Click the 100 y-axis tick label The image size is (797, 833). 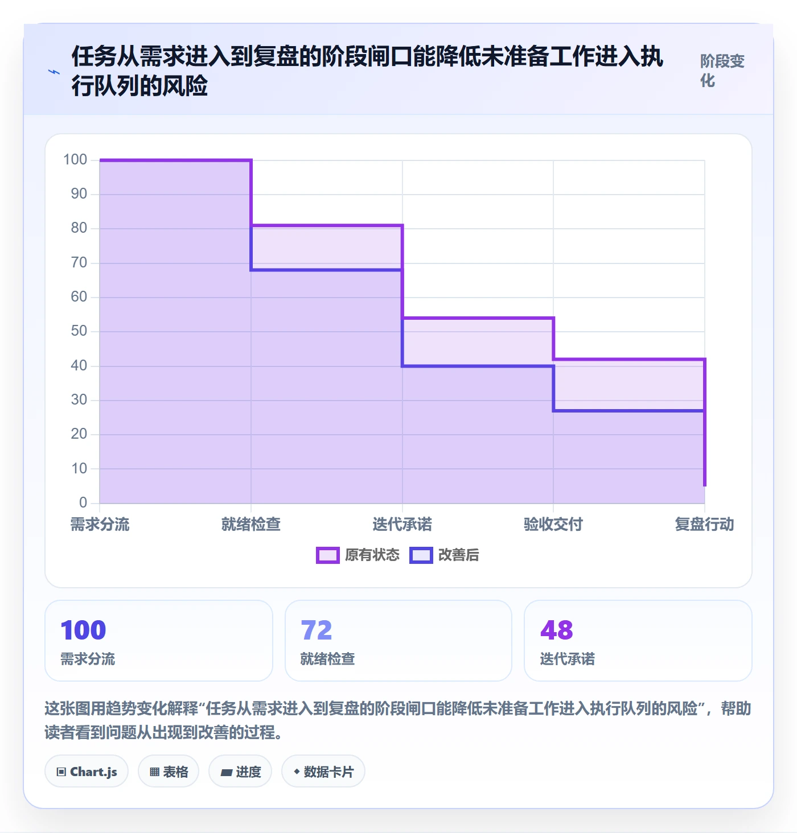[x=75, y=160]
